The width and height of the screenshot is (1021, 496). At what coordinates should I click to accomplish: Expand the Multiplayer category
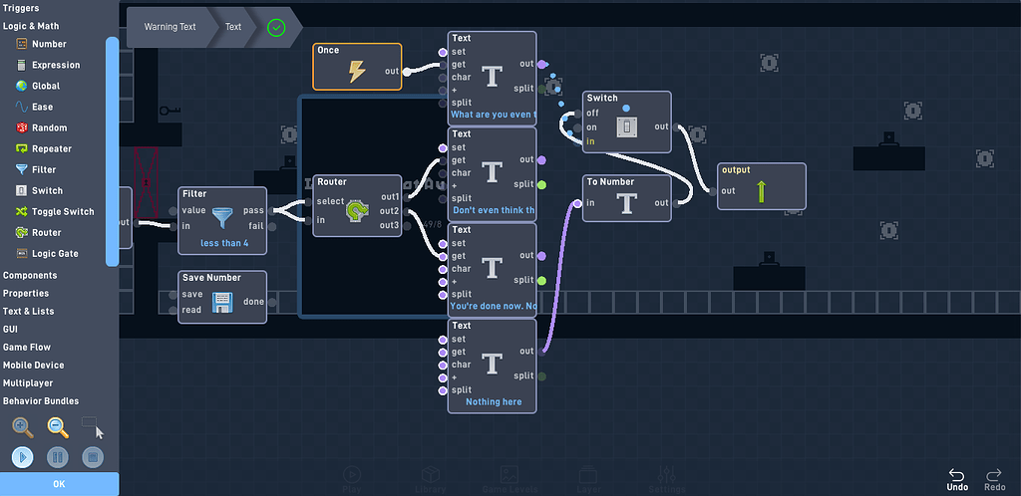pyautogui.click(x=28, y=383)
